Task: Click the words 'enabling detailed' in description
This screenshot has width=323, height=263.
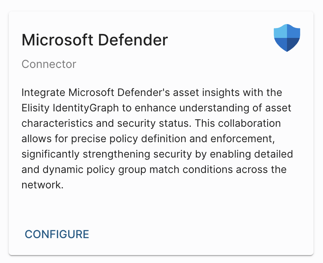Action: click(x=251, y=154)
